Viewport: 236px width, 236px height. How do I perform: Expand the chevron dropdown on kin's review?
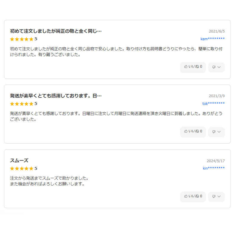click(x=219, y=196)
